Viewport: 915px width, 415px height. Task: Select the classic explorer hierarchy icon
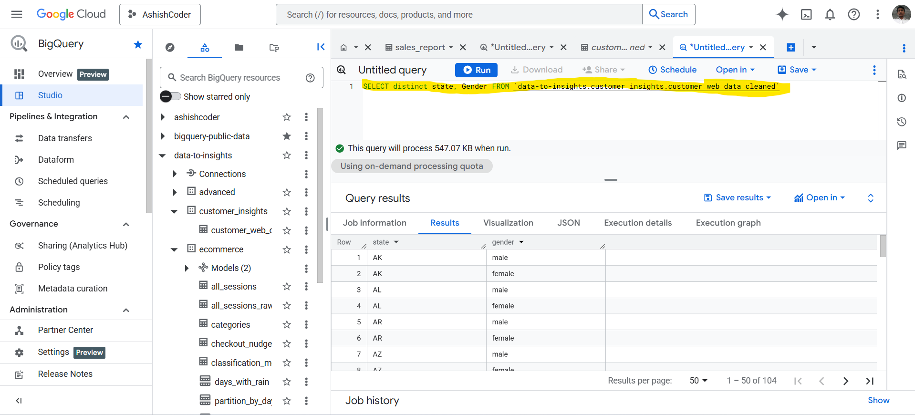[205, 47]
